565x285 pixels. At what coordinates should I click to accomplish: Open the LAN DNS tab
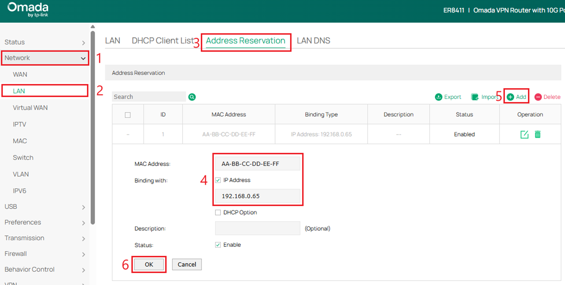pos(313,41)
